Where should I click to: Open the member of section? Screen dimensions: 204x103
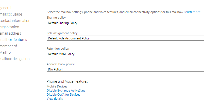[8, 46]
